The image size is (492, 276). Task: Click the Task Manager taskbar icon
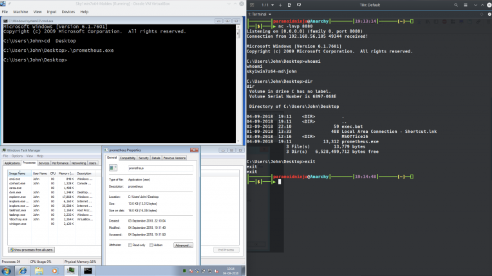click(71, 271)
